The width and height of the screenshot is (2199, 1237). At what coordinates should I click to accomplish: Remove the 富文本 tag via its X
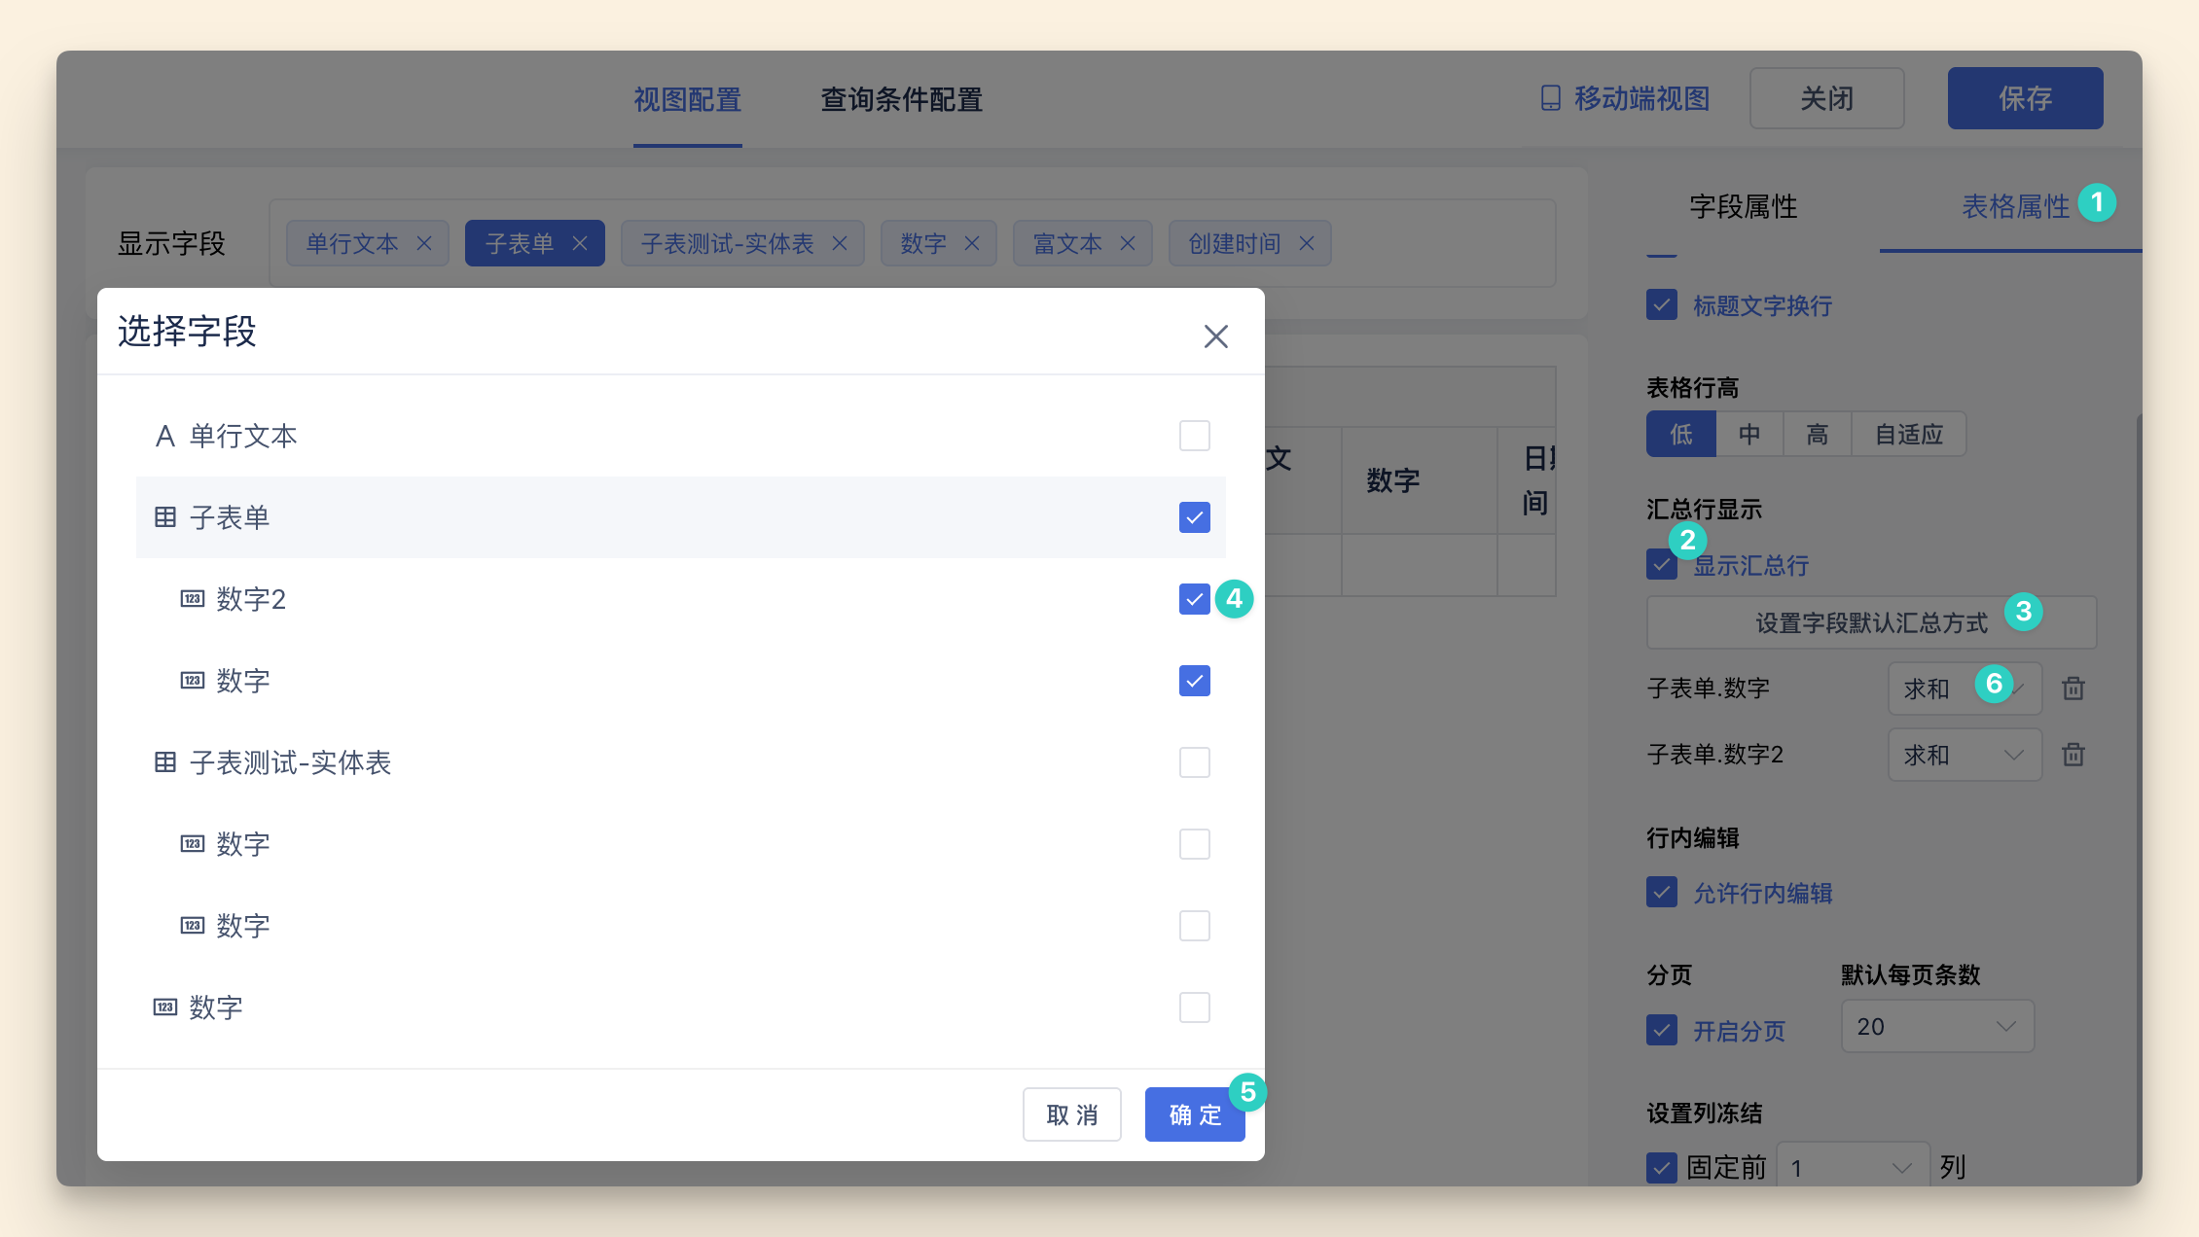1128,243
